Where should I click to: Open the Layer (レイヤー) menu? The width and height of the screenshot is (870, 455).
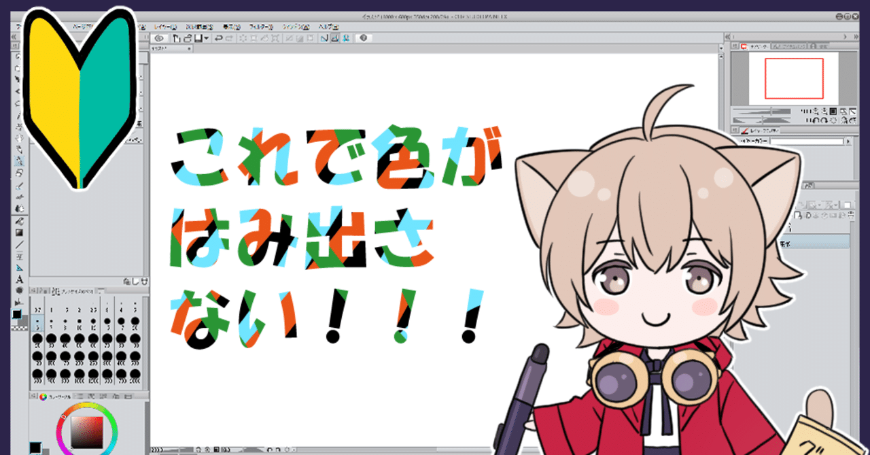(165, 27)
